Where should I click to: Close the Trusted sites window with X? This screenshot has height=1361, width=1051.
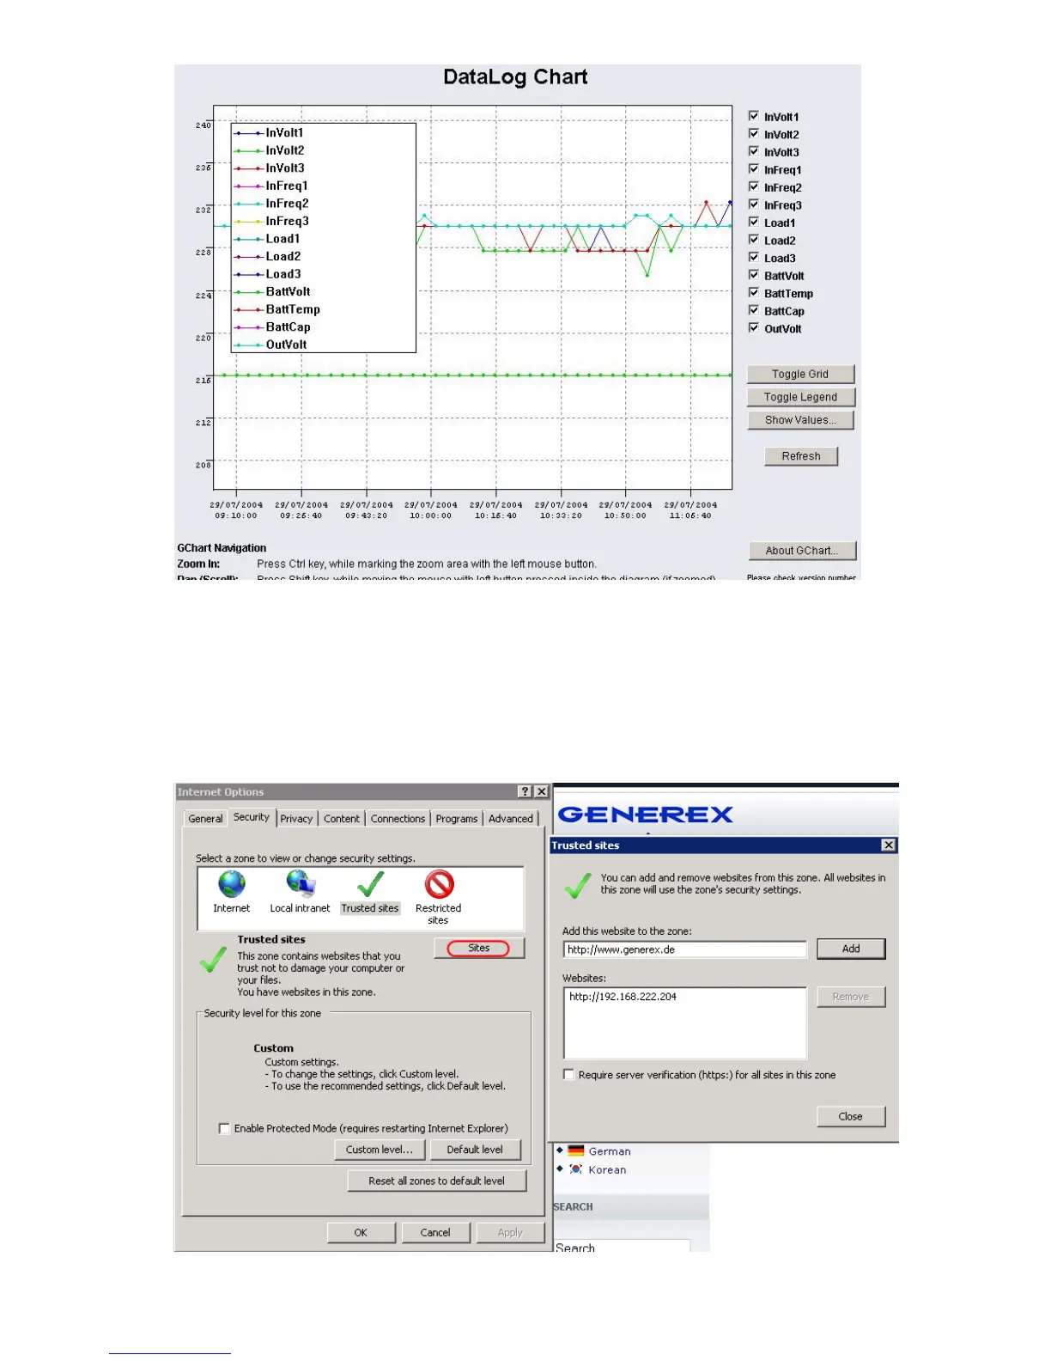[x=889, y=845]
